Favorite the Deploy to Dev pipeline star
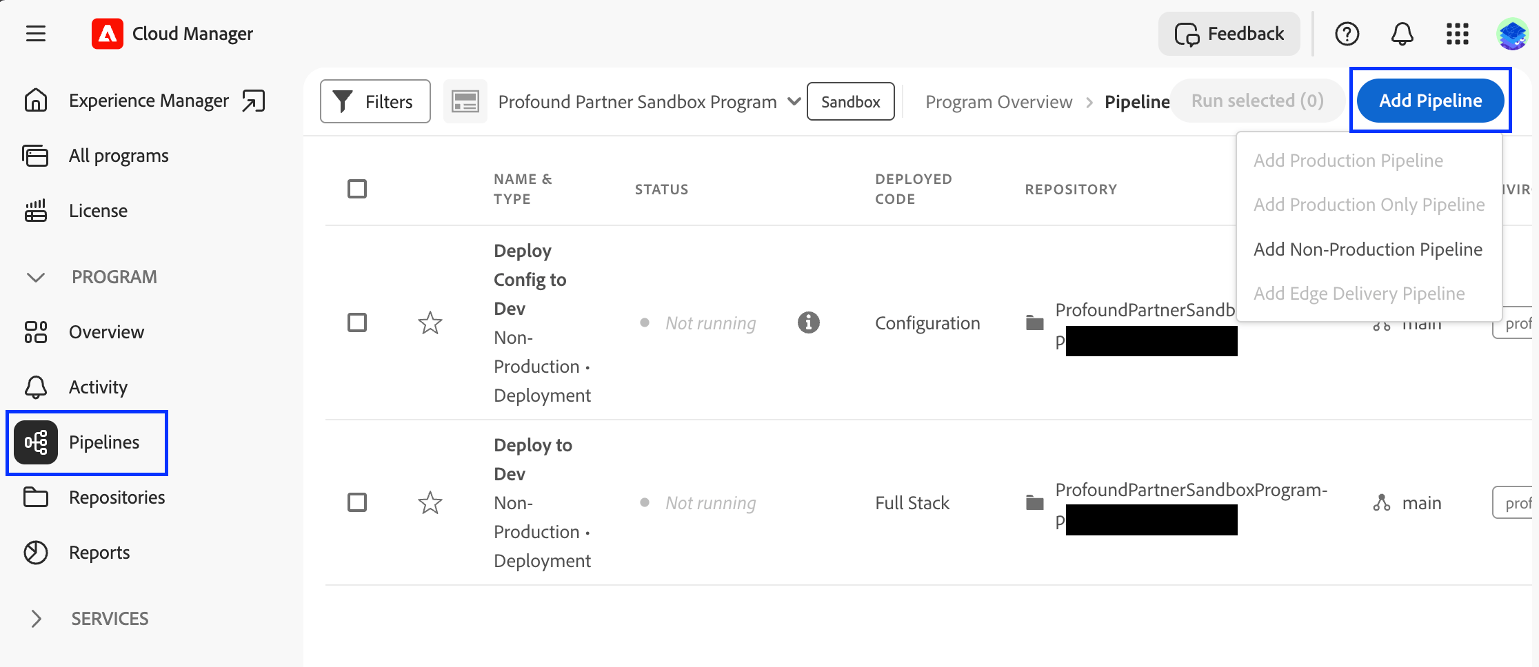The height and width of the screenshot is (667, 1539). pos(430,503)
